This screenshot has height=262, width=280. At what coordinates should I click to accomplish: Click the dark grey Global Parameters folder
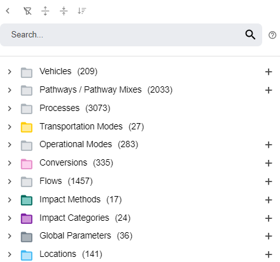tap(27, 237)
